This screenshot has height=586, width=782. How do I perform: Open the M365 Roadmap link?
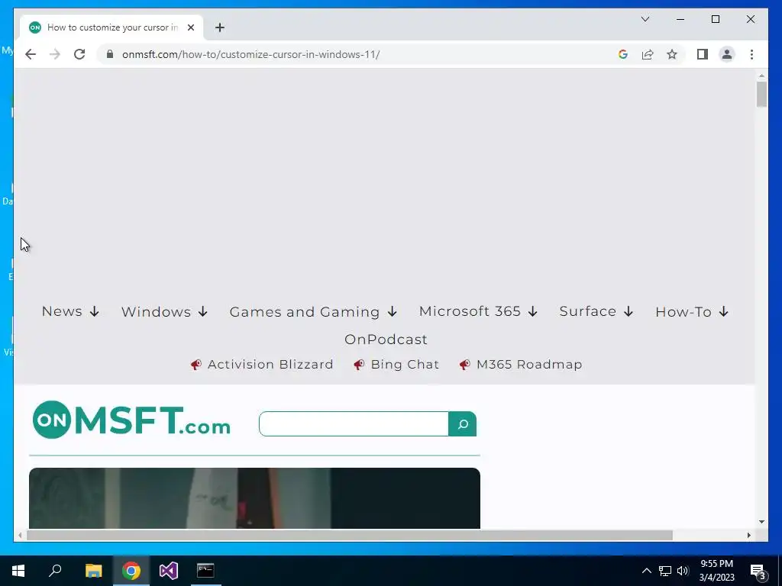pos(521,364)
